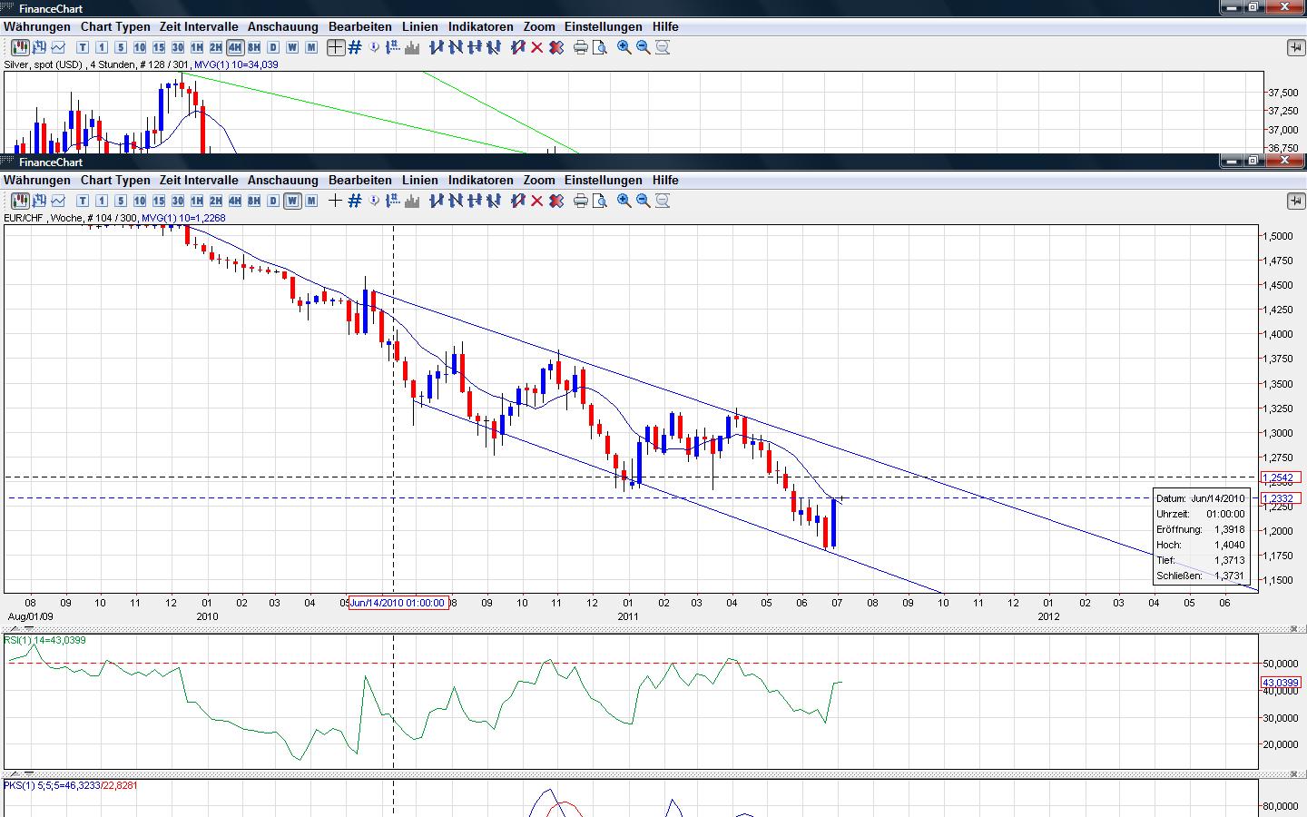The height and width of the screenshot is (817, 1307).
Task: Switch Silver chart to 8H interval
Action: click(254, 47)
